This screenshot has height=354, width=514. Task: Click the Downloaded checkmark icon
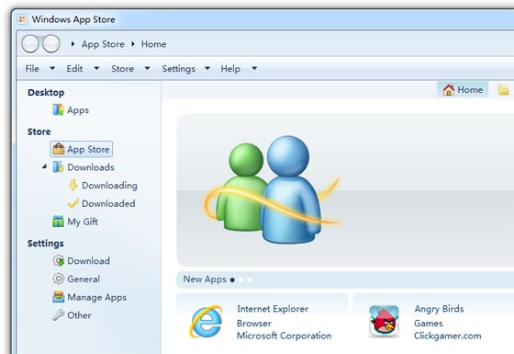pos(73,203)
